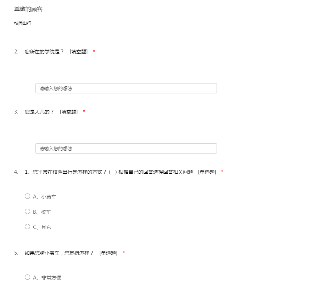
Task: Focus the input box under 您所在的学院是
Action: click(126, 88)
